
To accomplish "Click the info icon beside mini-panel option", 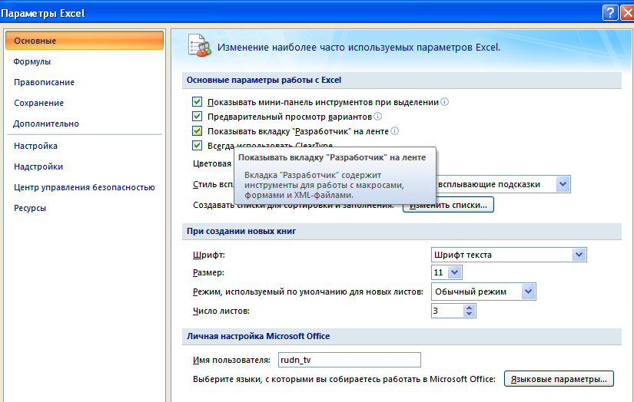I will 444,102.
